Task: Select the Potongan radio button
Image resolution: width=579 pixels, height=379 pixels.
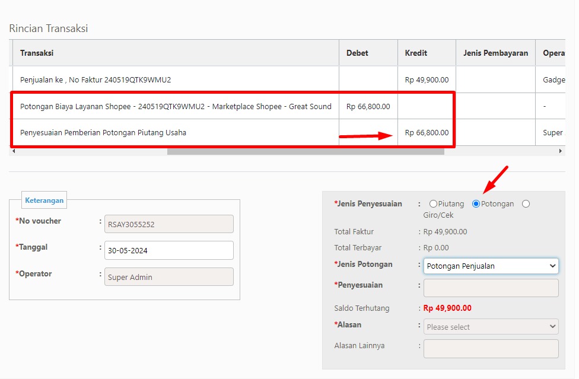Action: point(476,203)
